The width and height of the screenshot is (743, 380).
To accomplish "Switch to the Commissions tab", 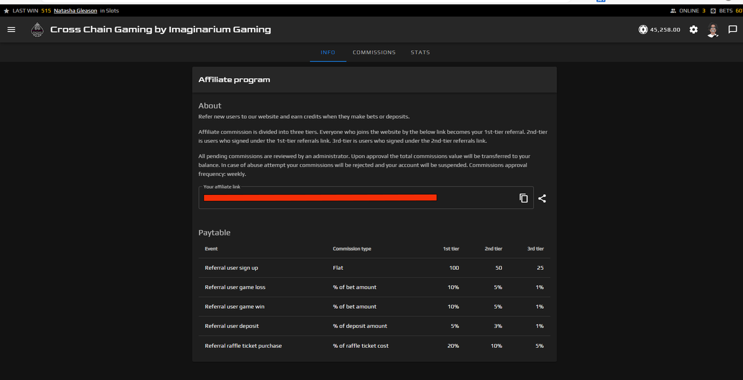I will (374, 53).
